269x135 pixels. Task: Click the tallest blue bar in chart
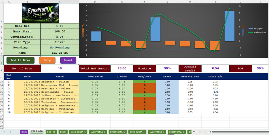(x=230, y=26)
